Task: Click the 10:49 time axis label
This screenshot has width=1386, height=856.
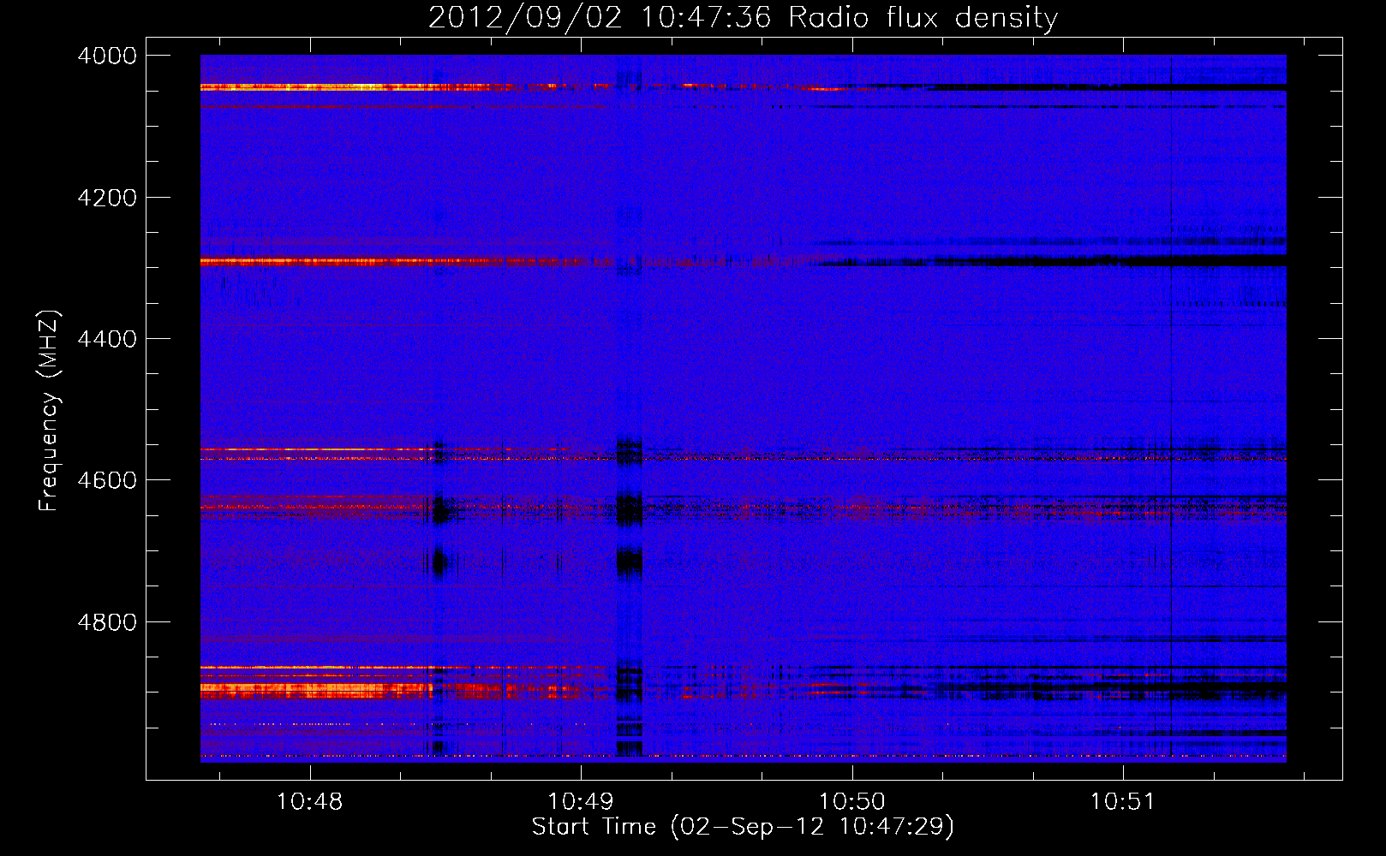Action: 581,801
